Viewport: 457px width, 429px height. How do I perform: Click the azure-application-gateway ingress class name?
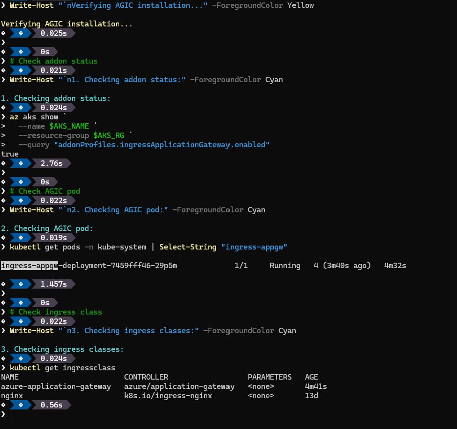pos(56,386)
